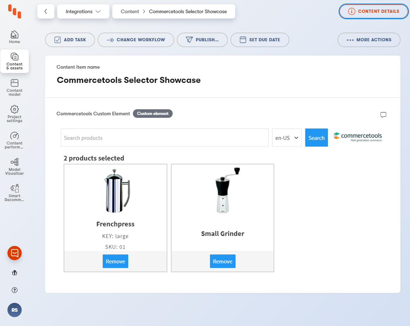Image resolution: width=410 pixels, height=326 pixels.
Task: Open the en-US language dropdown
Action: pos(287,138)
